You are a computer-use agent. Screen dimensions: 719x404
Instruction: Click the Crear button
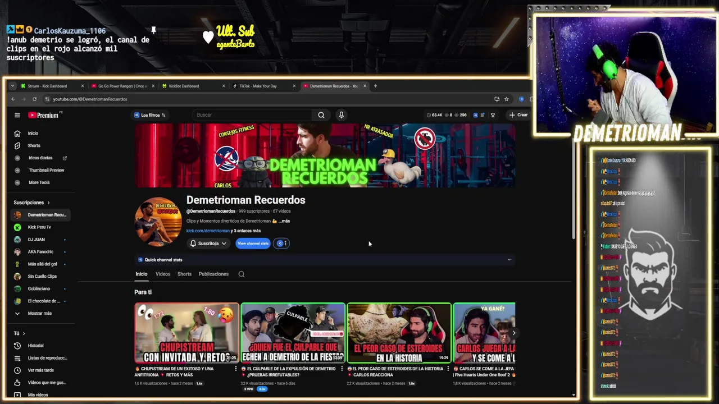coord(518,115)
